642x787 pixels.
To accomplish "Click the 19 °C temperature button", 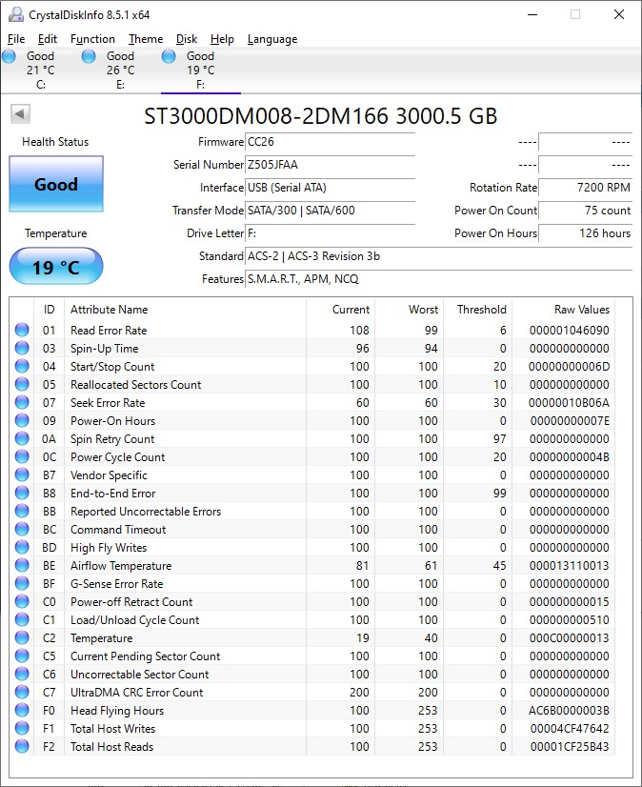I will [56, 267].
